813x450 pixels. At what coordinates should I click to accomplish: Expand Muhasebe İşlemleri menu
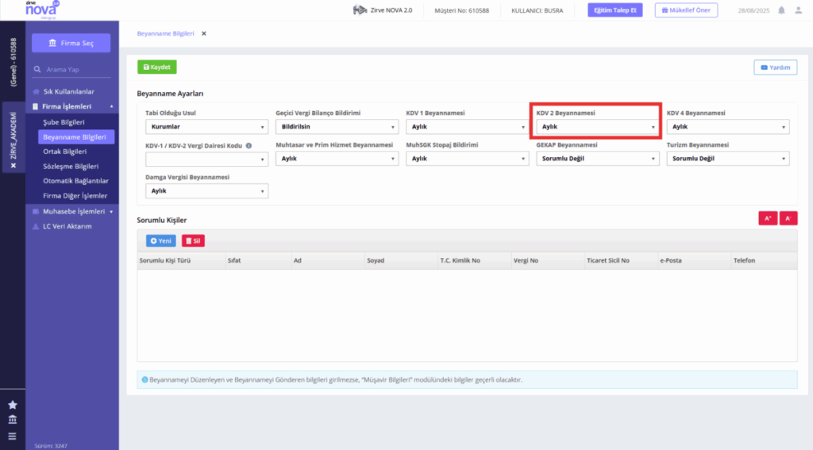click(72, 212)
